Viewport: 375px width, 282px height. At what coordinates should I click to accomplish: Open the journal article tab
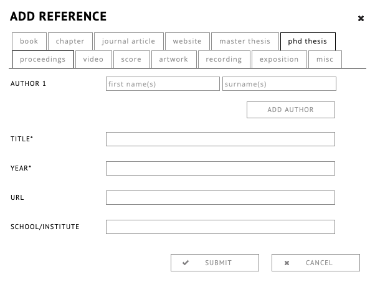[129, 41]
